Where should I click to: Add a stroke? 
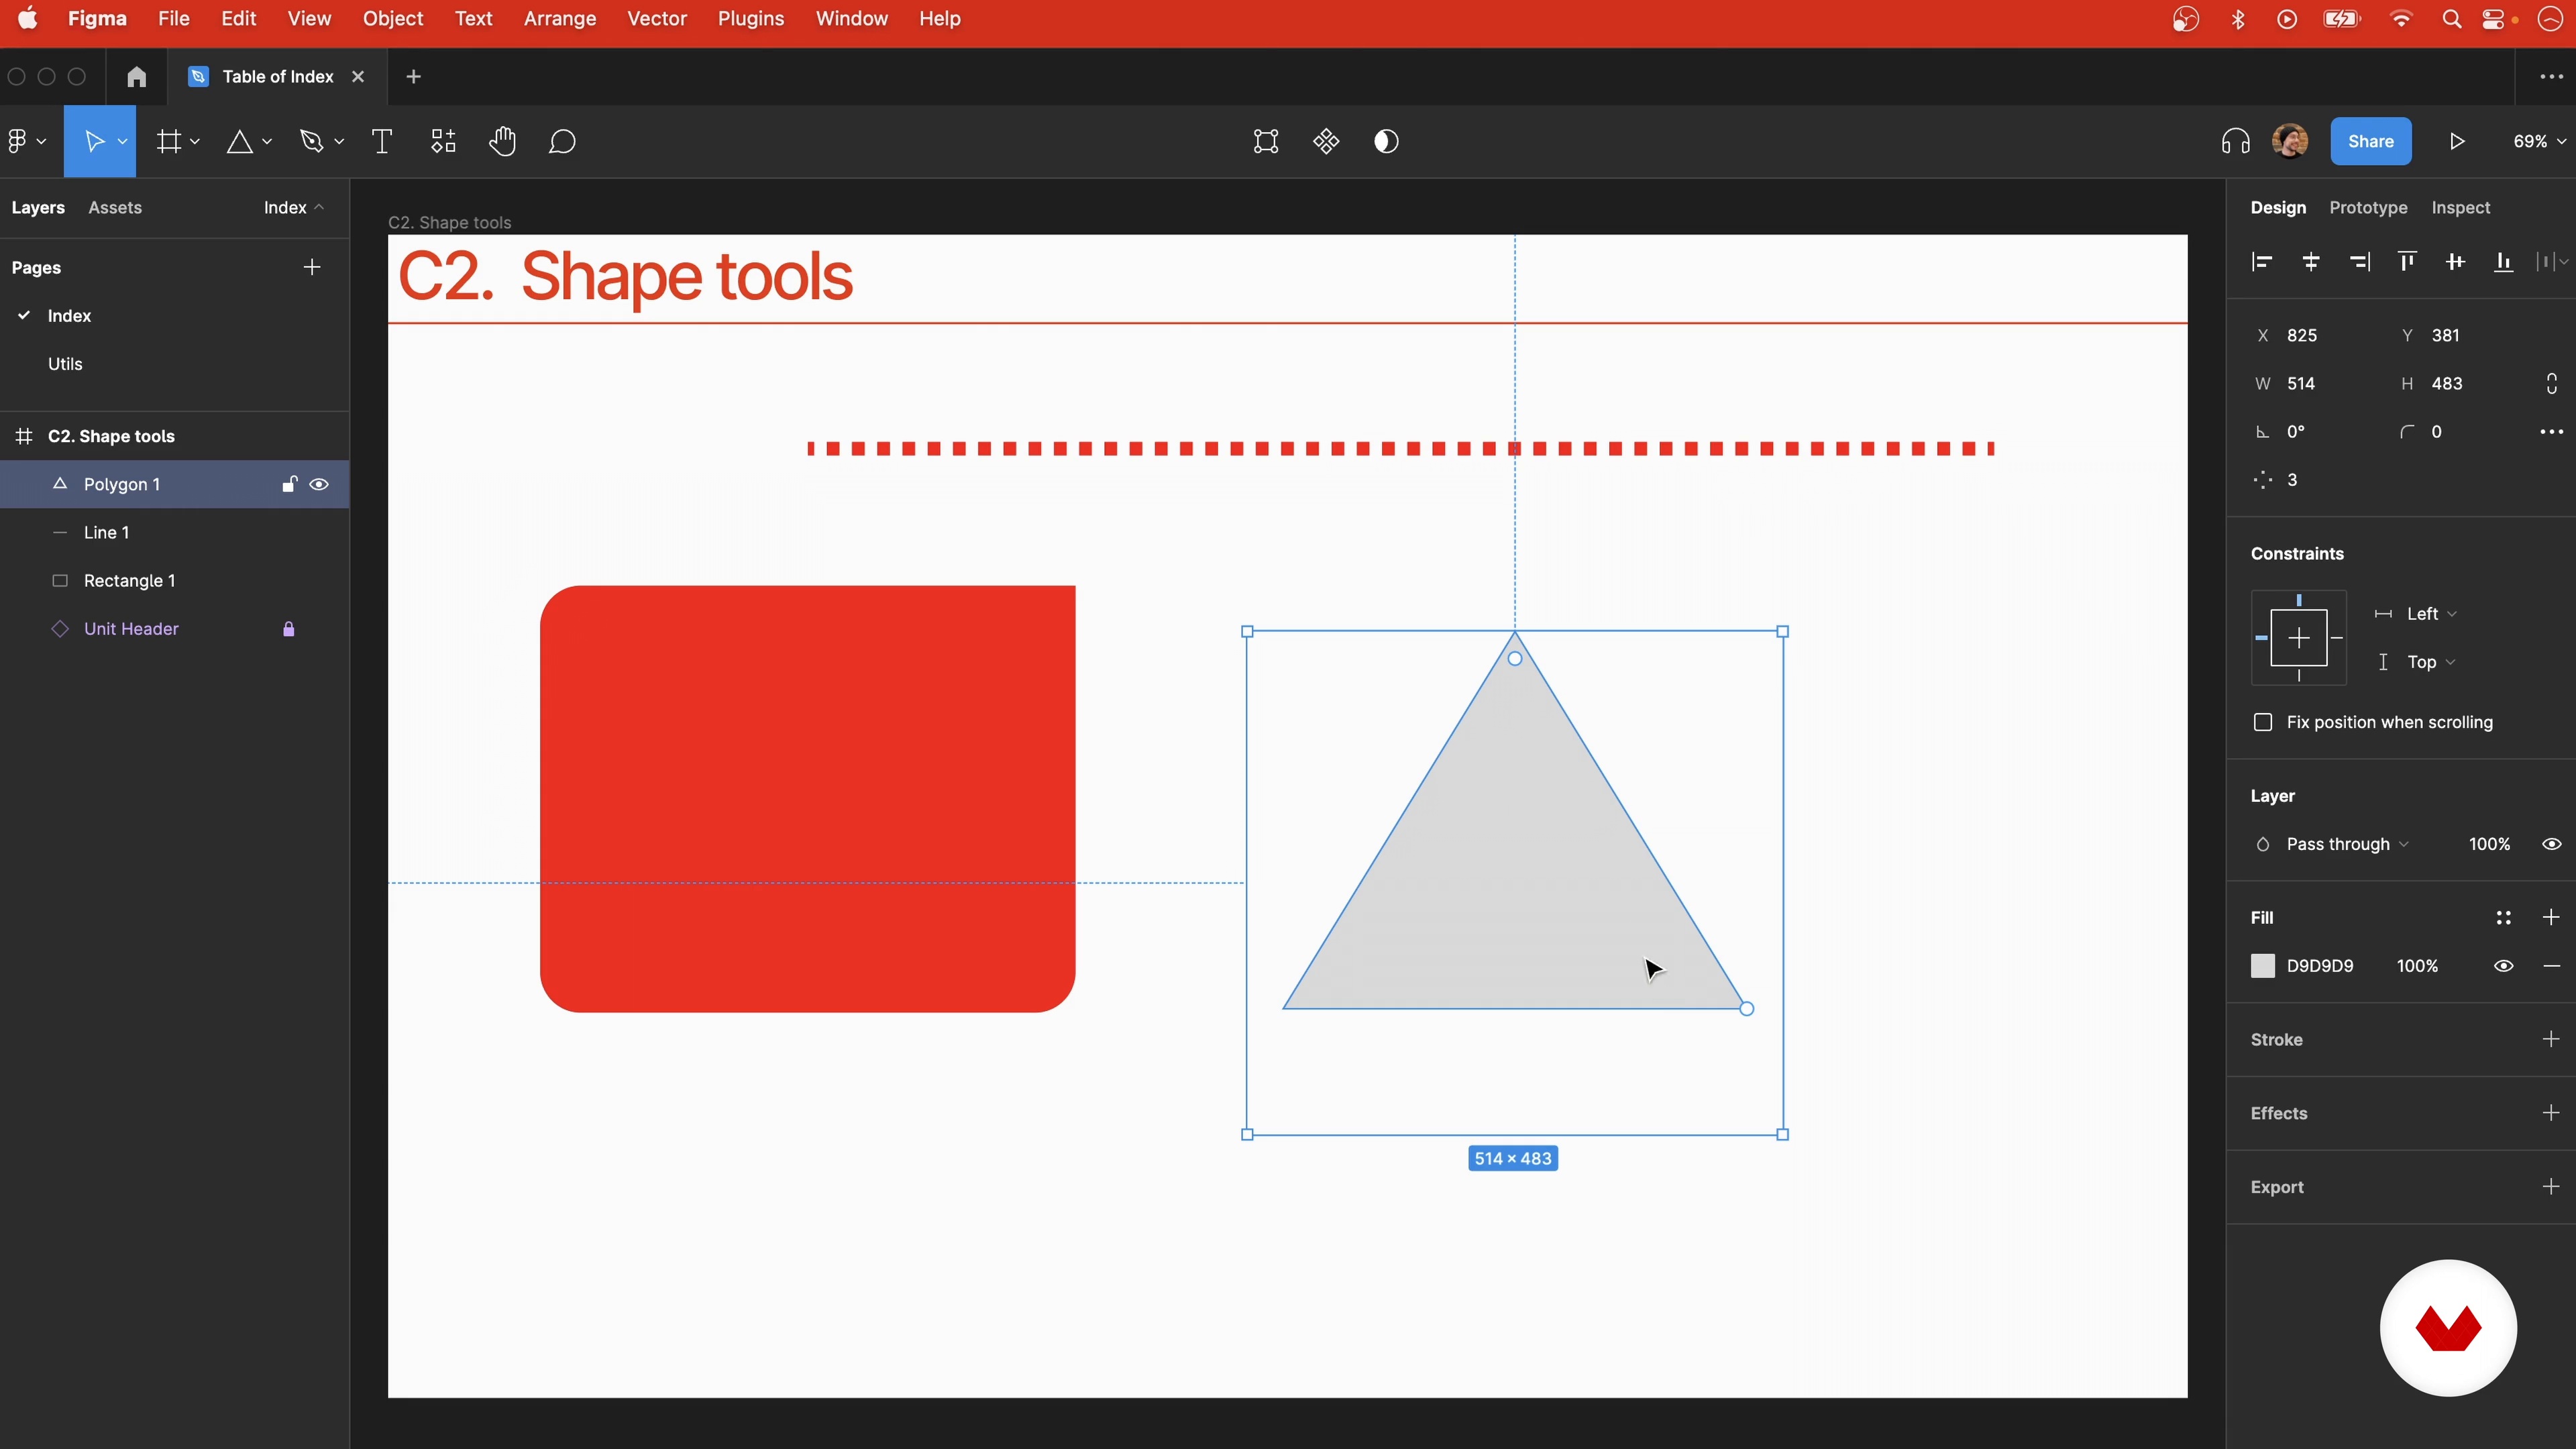[x=2551, y=1040]
